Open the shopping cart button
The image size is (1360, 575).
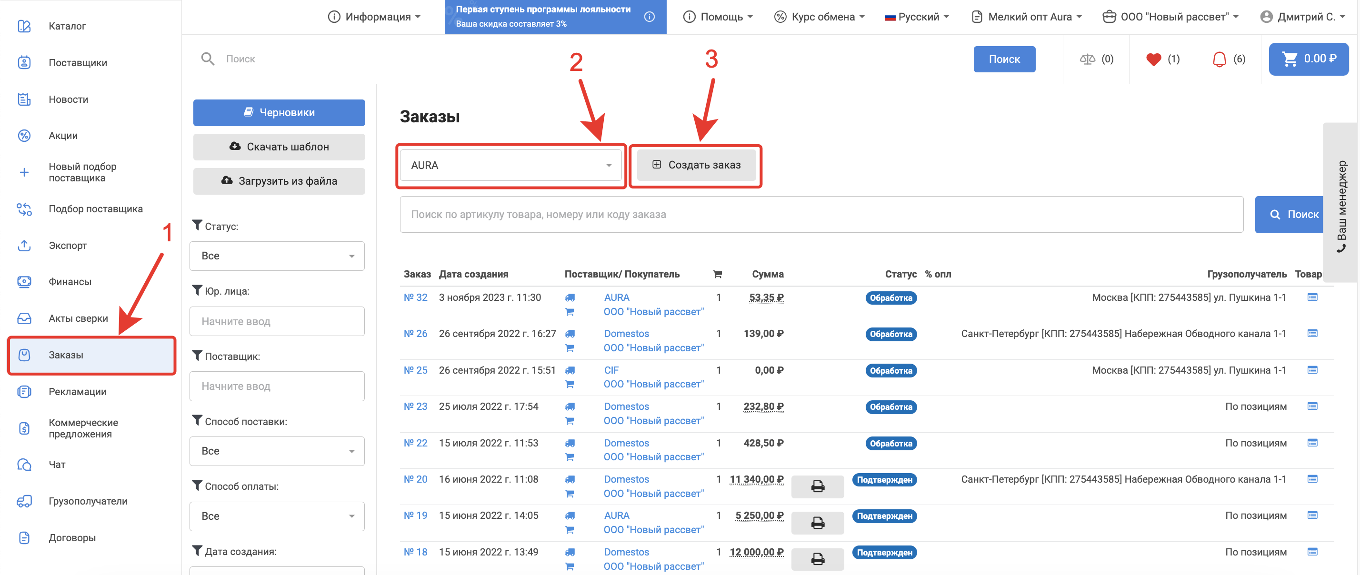pyautogui.click(x=1308, y=59)
